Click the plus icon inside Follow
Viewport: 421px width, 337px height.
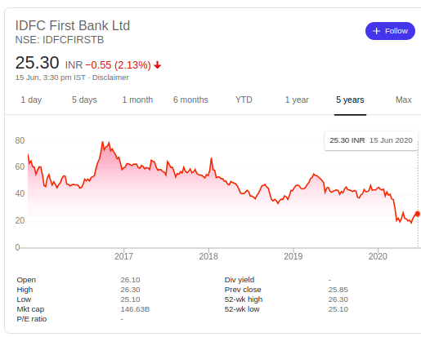376,31
